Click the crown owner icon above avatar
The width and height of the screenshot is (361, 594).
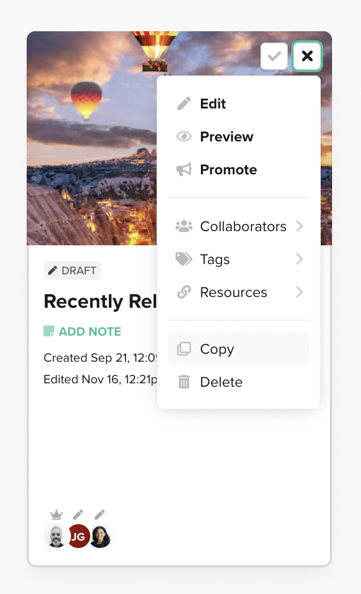56,514
